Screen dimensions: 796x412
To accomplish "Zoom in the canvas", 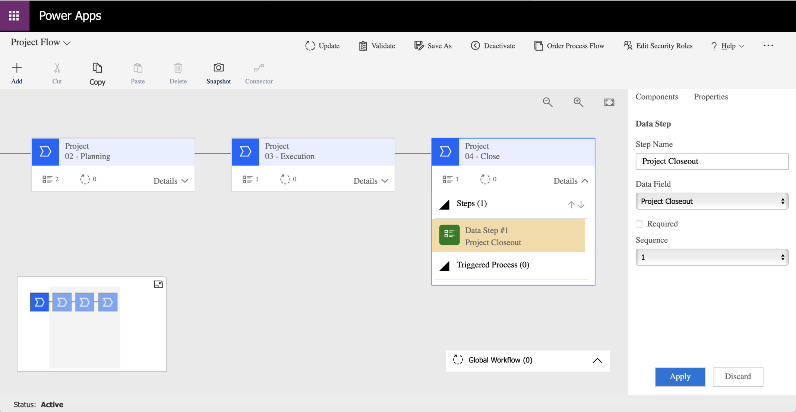I will tap(578, 102).
